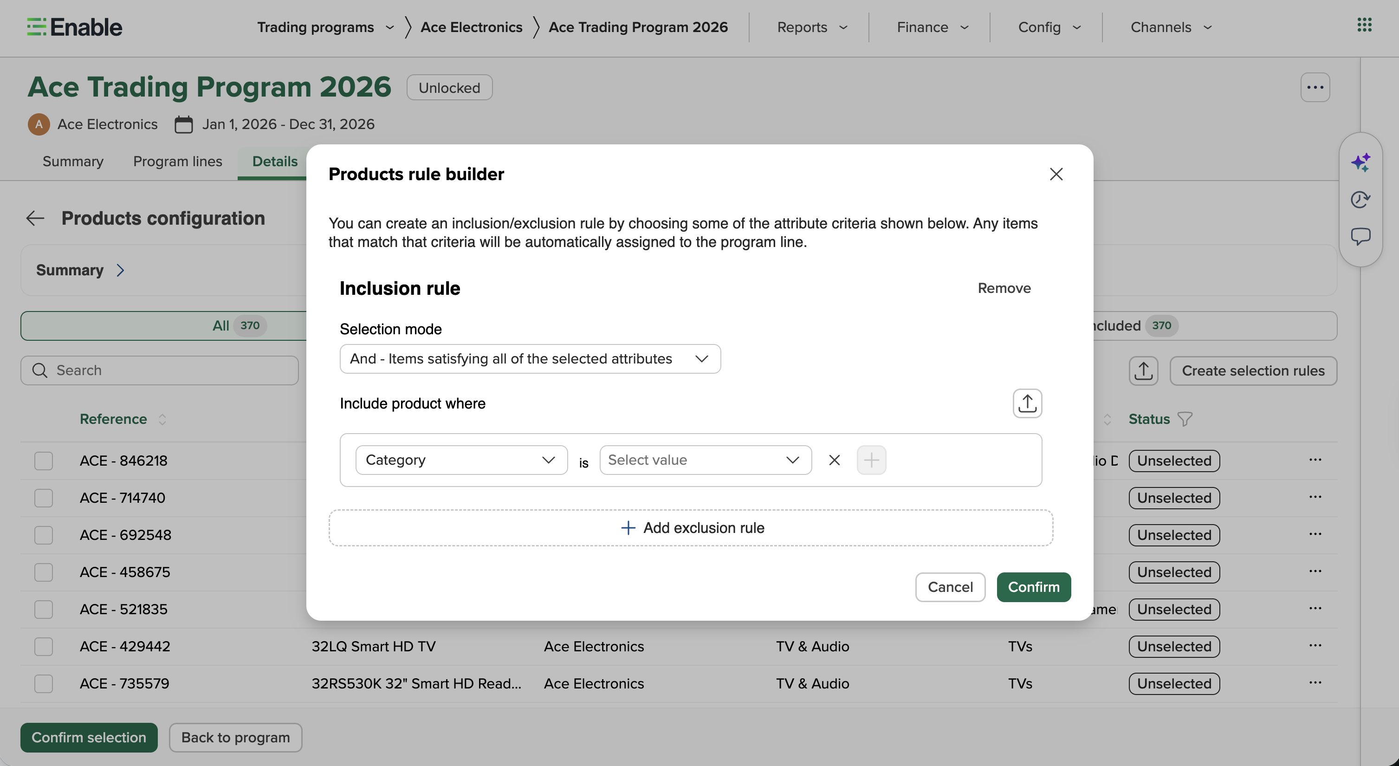Switch to the Summary tab

(x=73, y=162)
